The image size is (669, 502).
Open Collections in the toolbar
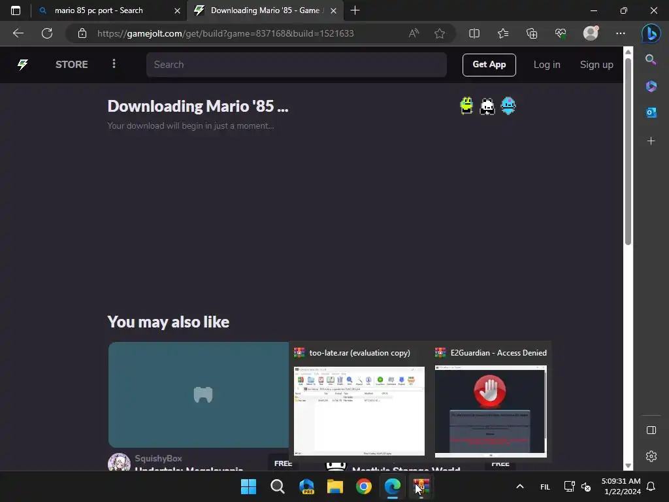point(532,33)
